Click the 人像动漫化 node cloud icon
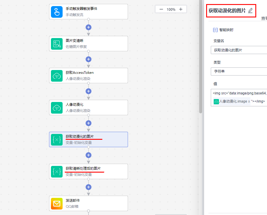 point(57,108)
